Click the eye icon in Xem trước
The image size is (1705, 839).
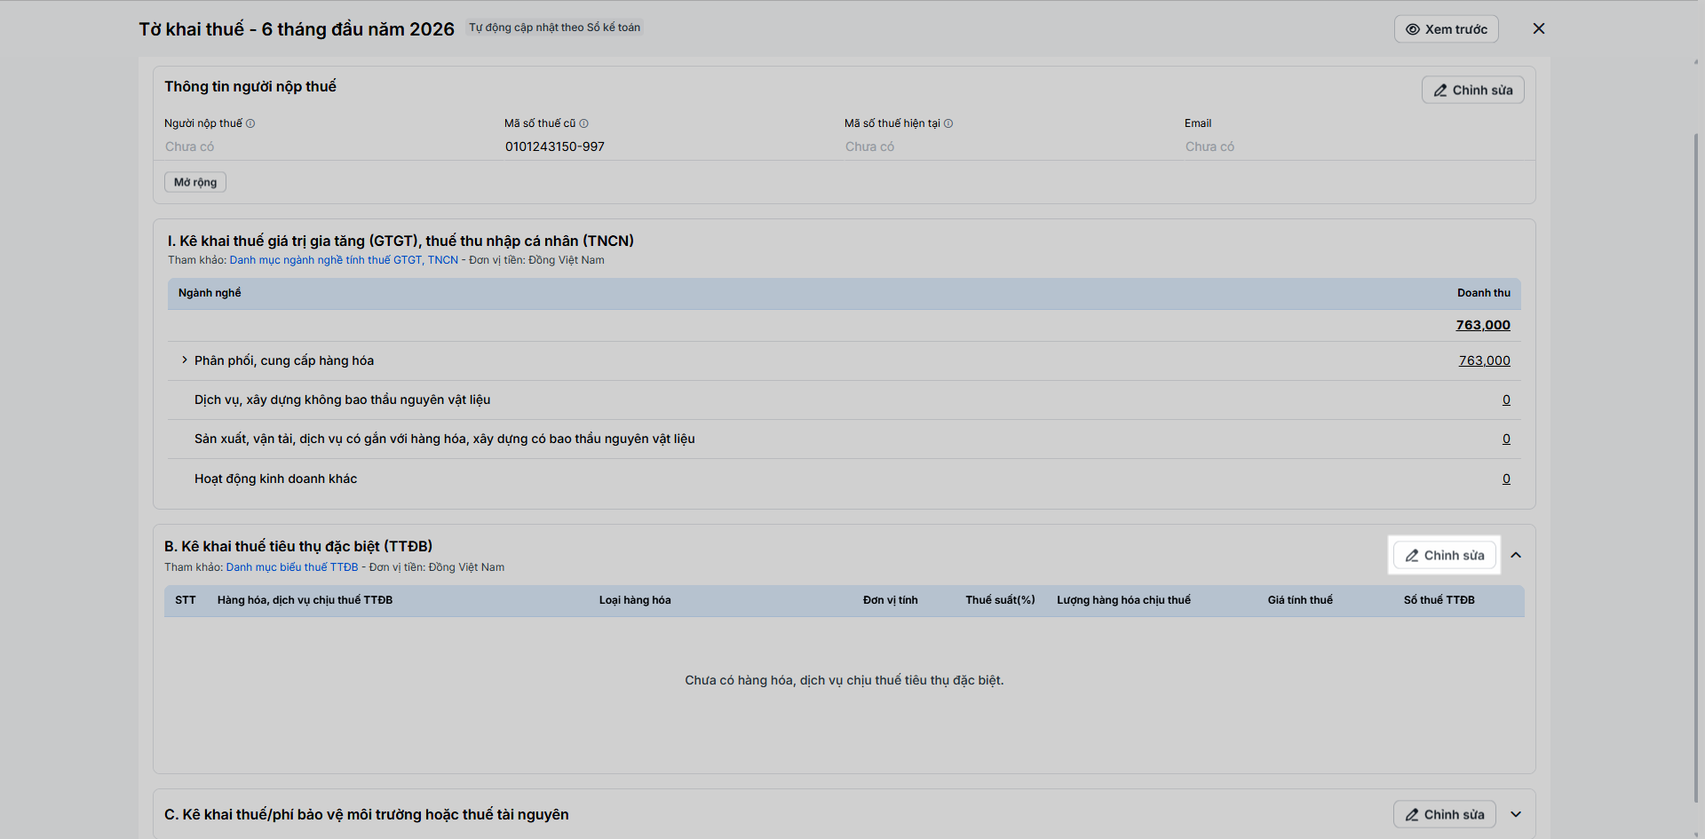pos(1412,29)
